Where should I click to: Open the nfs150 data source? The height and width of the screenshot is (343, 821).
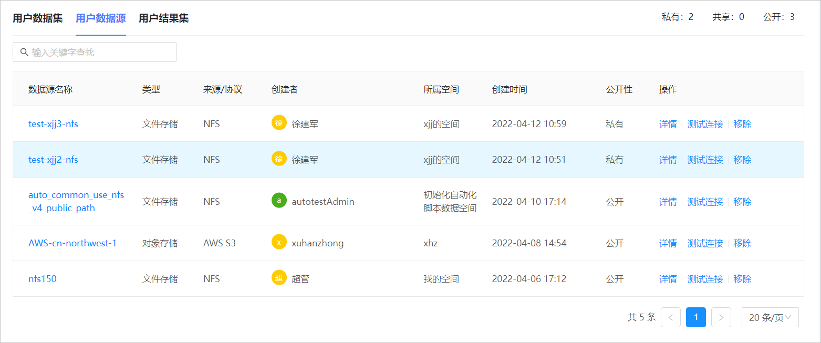[43, 279]
